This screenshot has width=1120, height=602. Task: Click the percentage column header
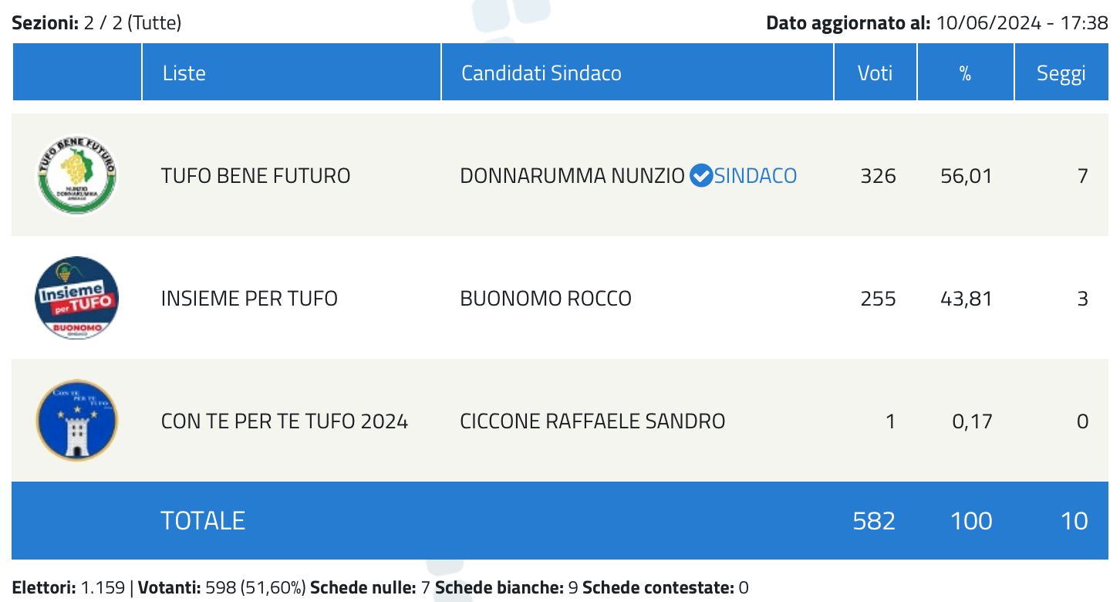tap(966, 73)
